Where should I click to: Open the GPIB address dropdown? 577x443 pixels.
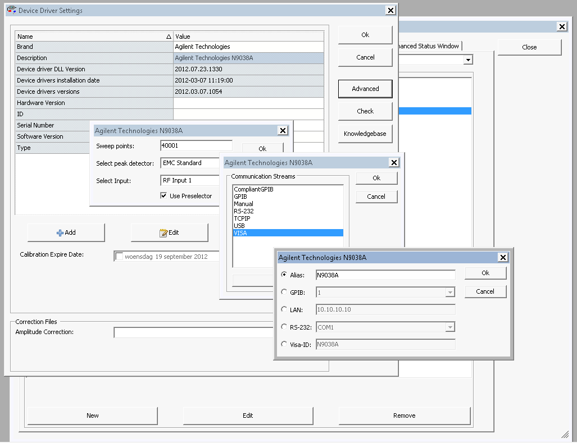click(x=450, y=293)
